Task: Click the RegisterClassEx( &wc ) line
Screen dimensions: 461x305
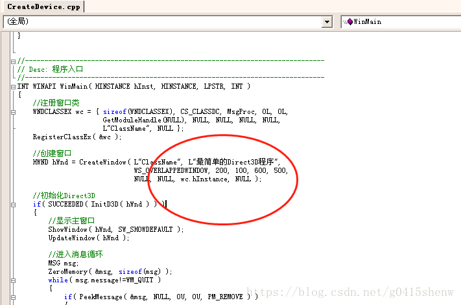Action: coord(77,137)
